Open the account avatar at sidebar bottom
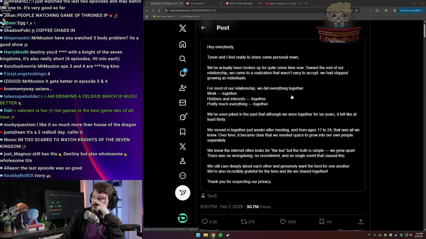 click(183, 218)
